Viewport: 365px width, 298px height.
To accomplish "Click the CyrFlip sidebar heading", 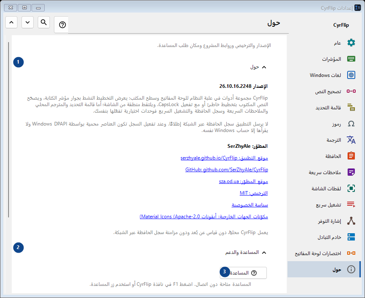I will pos(341,25).
